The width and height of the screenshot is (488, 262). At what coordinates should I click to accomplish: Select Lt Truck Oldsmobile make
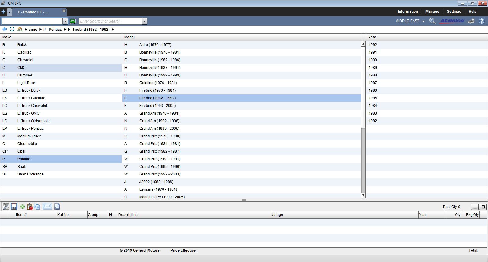61,121
